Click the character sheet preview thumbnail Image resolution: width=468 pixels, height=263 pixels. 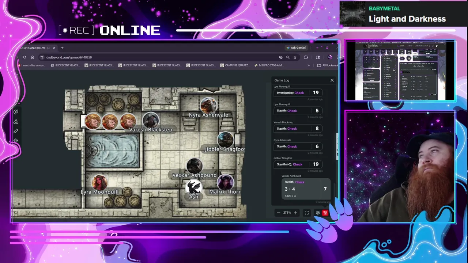pos(401,71)
